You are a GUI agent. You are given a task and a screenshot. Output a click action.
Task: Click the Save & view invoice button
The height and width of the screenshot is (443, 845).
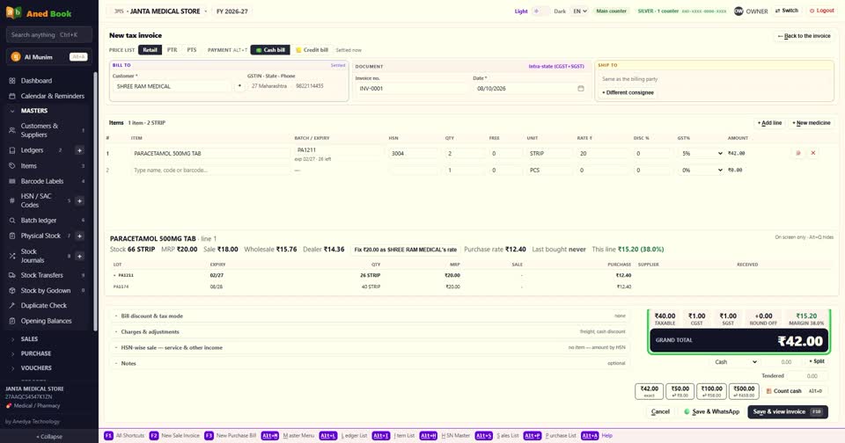[788, 411]
